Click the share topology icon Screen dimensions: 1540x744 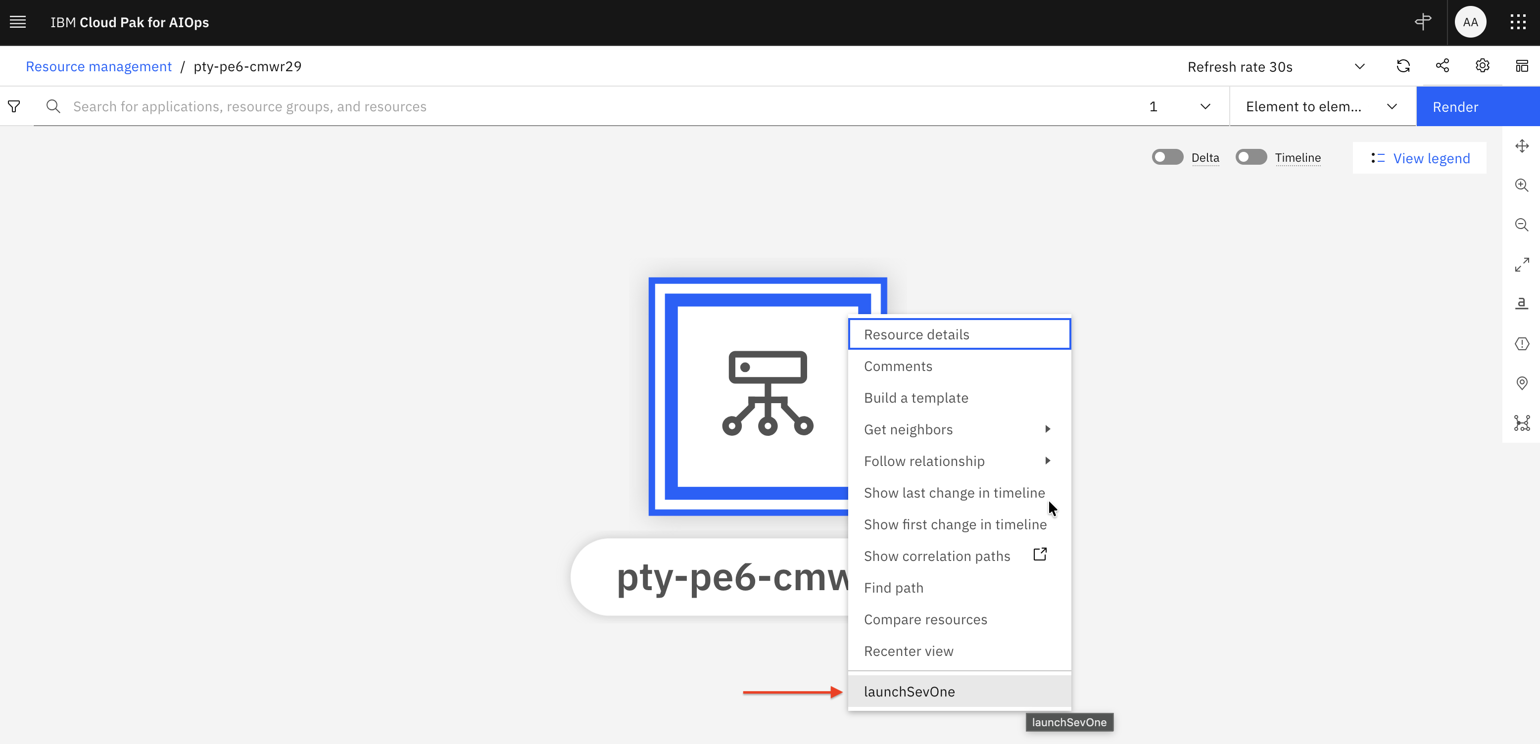coord(1443,66)
